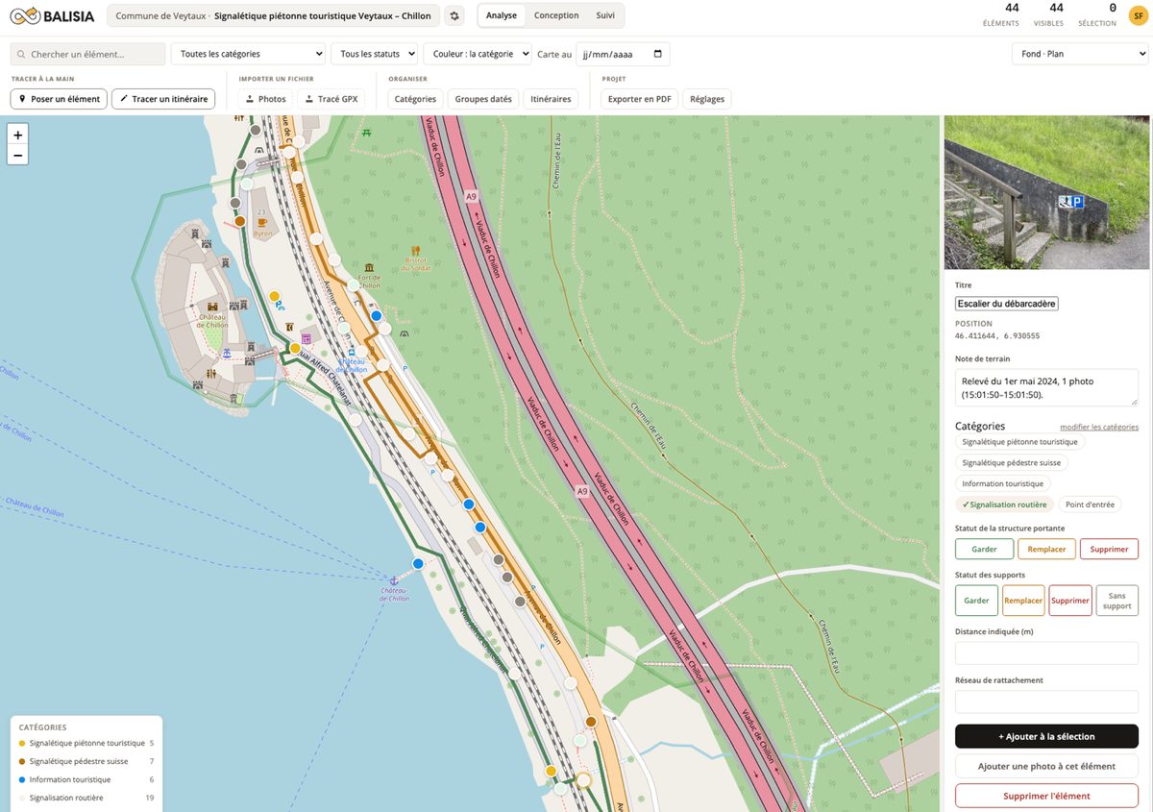Click the blue marker near Fort de Chillon
1153x812 pixels.
(x=377, y=315)
